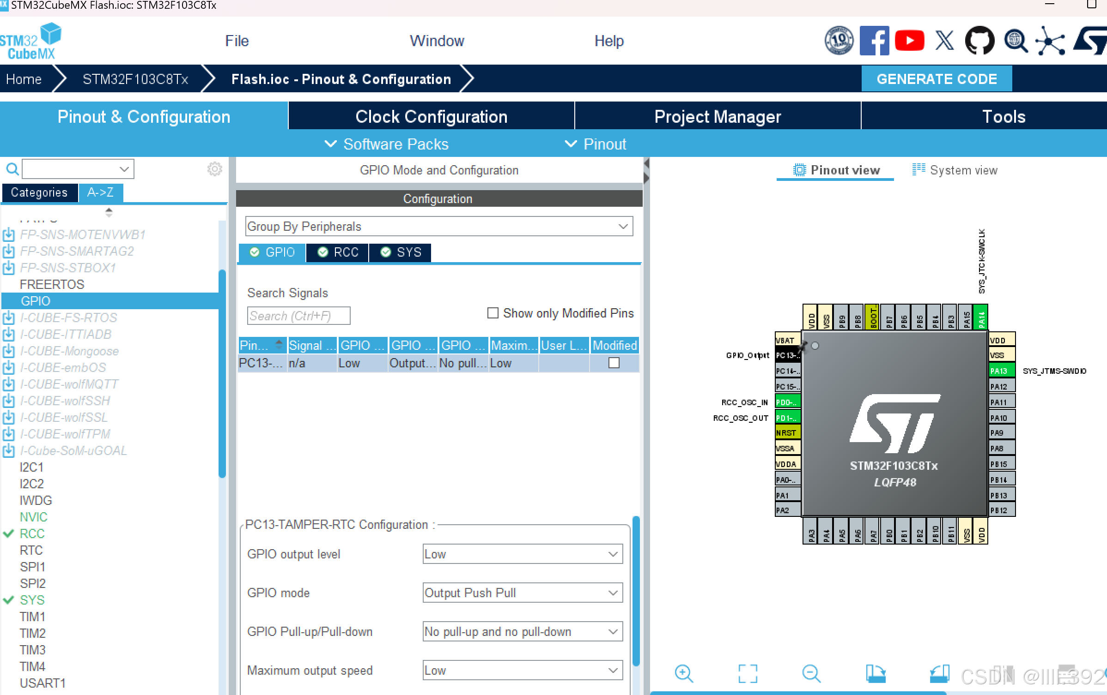Select pin PA13 on the chip
The image size is (1107, 695).
[1002, 371]
